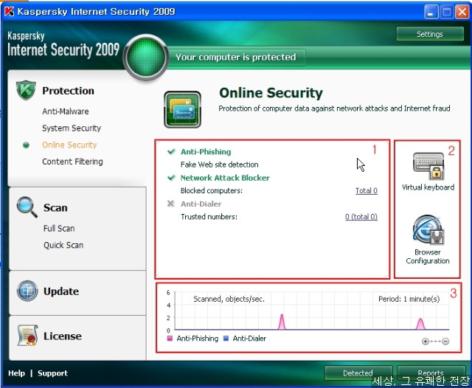Screen dimensions: 472x388
Task: Select Anti-Malware in Protection menu
Action: point(66,111)
